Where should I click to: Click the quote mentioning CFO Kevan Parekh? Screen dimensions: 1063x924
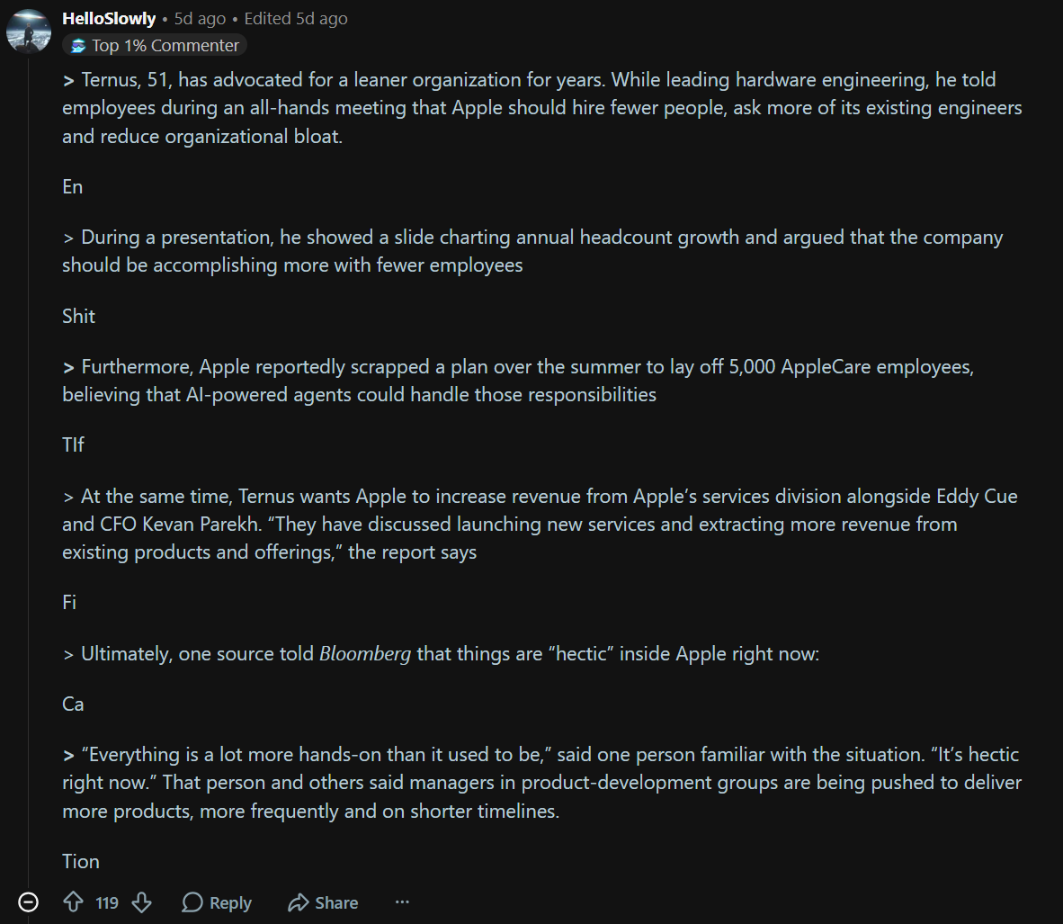pos(540,524)
